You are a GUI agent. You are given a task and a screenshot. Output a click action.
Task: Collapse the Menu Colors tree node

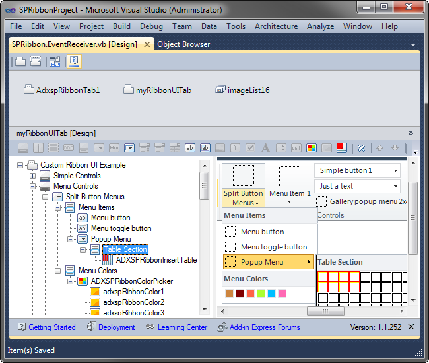[x=57, y=271]
